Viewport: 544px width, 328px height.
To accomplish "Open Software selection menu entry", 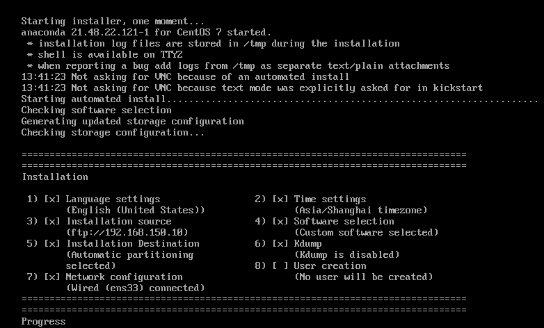I will [x=344, y=222].
